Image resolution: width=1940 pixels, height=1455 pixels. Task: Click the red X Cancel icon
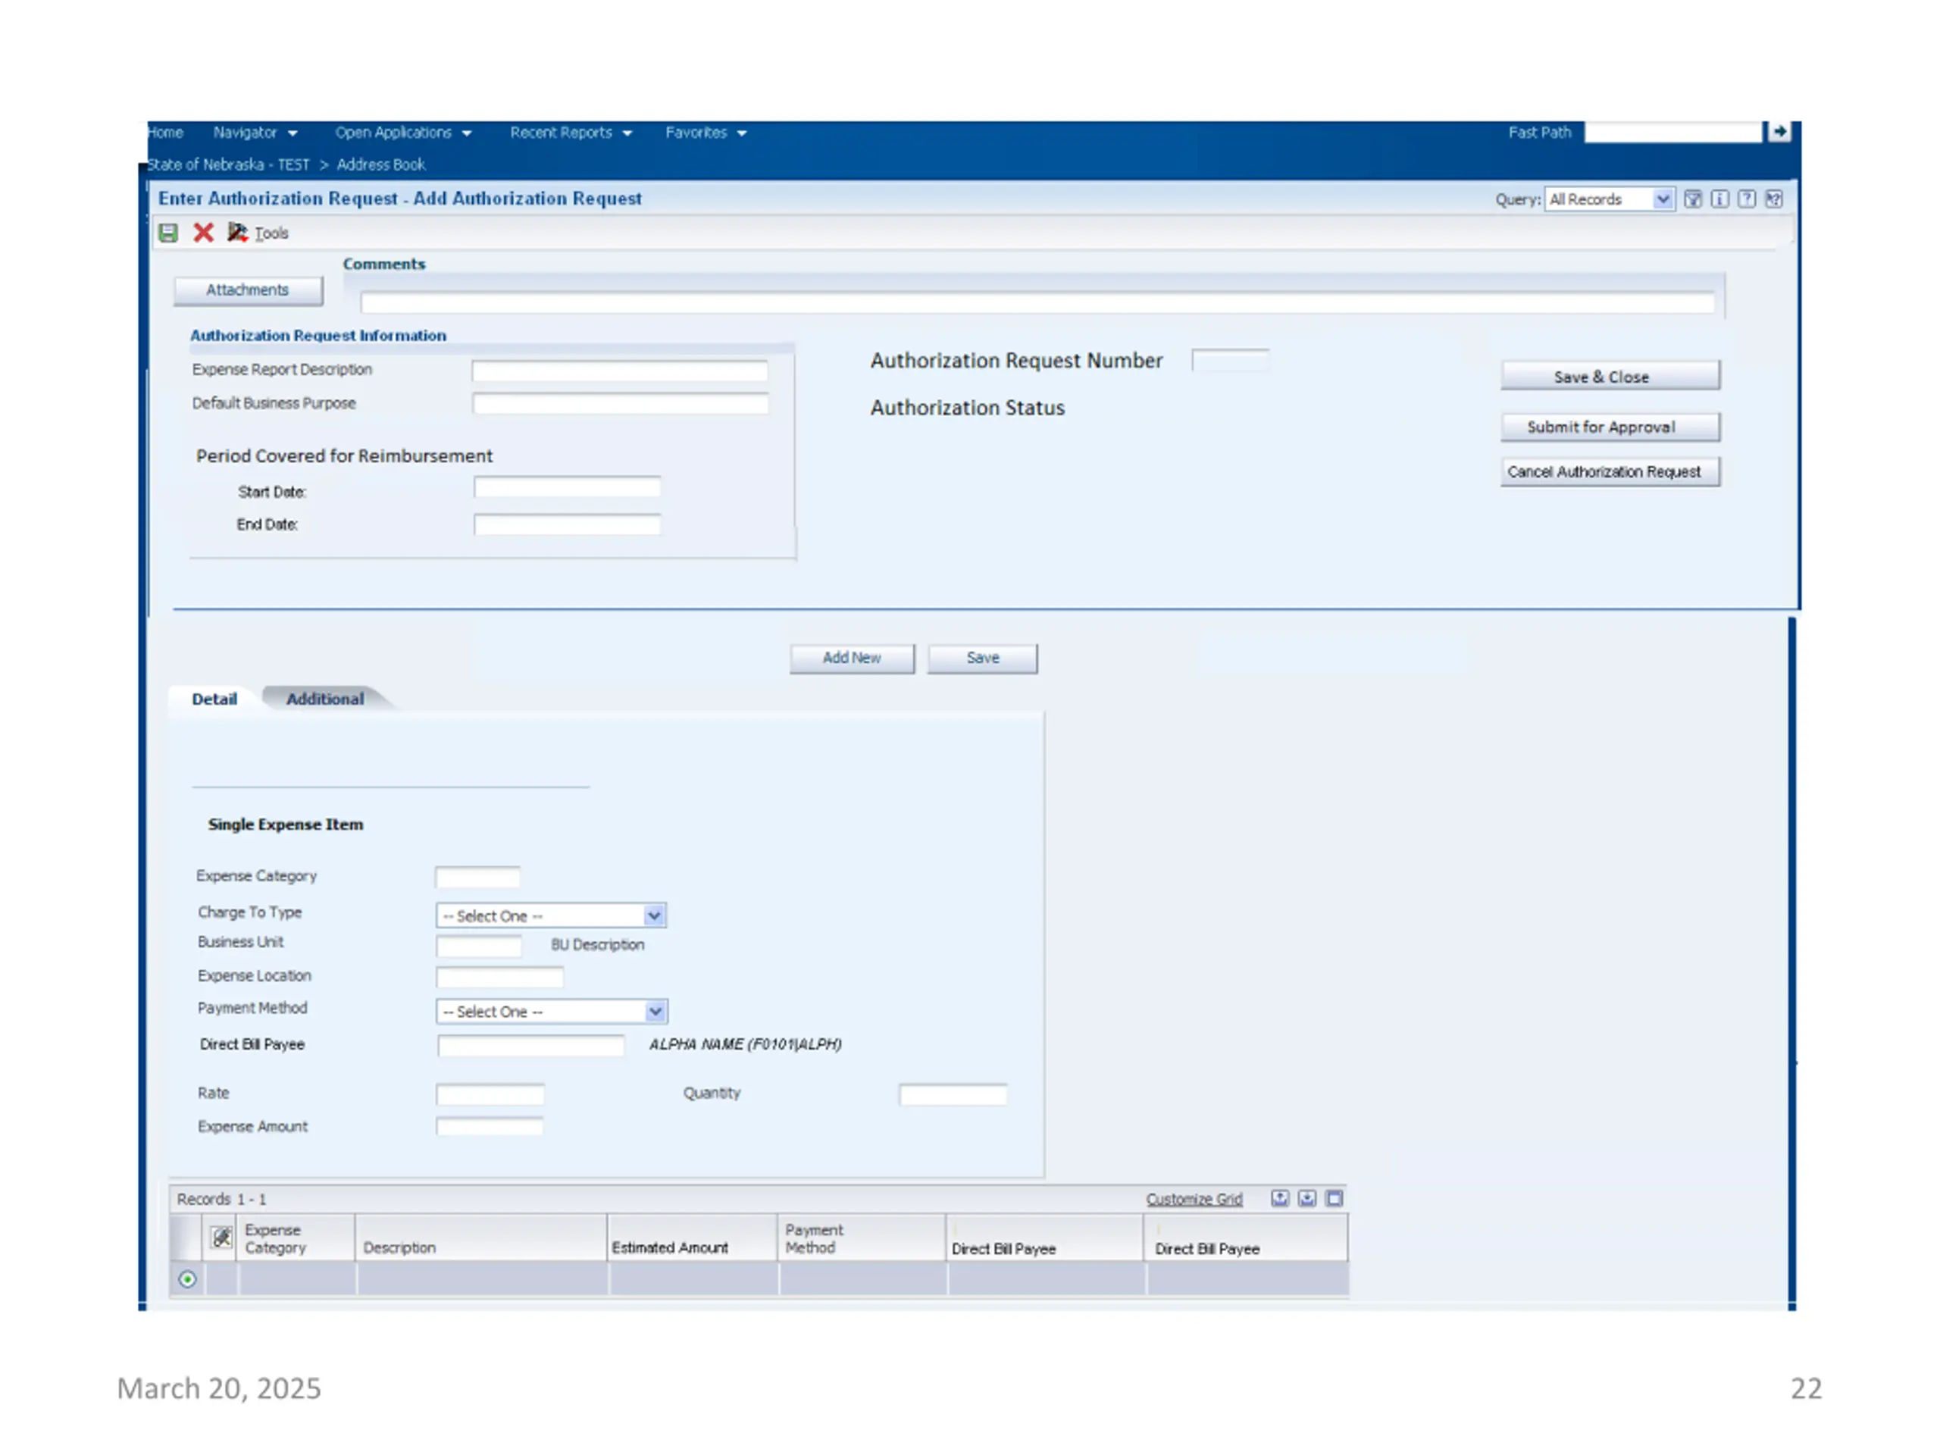point(203,233)
